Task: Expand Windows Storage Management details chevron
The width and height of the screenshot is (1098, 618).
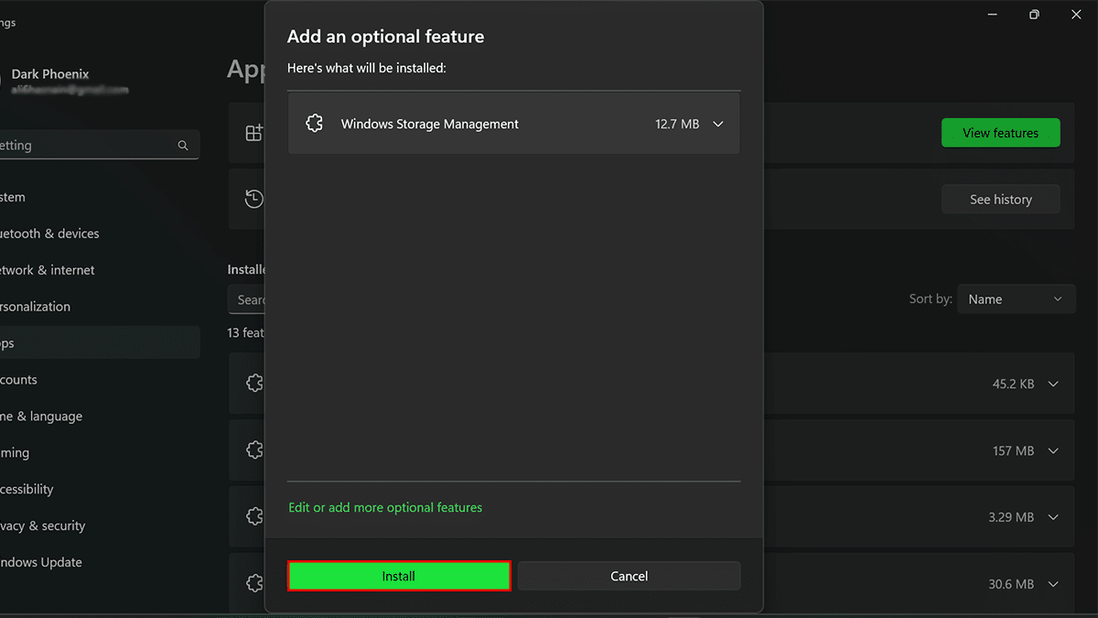Action: [718, 125]
